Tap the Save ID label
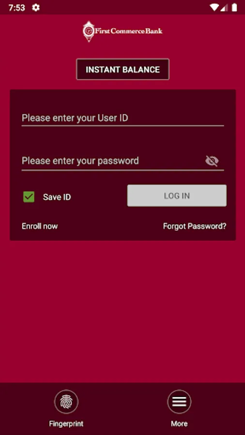The image size is (245, 435). [57, 197]
